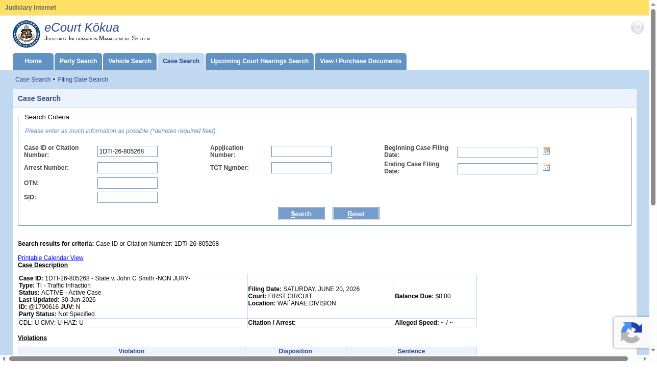Click the Disposition column header

pos(295,351)
